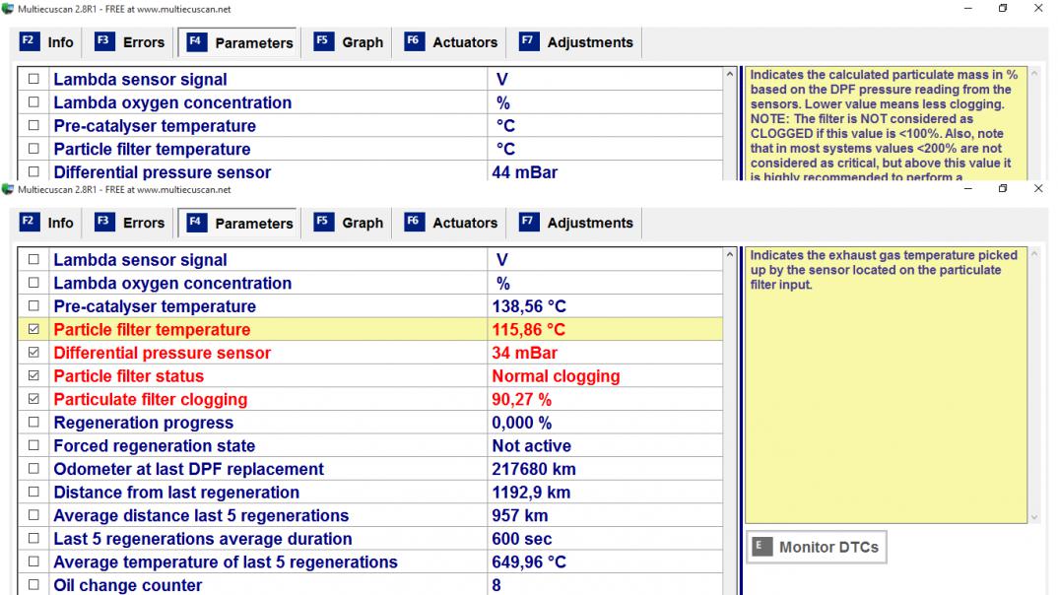Click the F4 Parameters icon in the lower window

[x=195, y=223]
